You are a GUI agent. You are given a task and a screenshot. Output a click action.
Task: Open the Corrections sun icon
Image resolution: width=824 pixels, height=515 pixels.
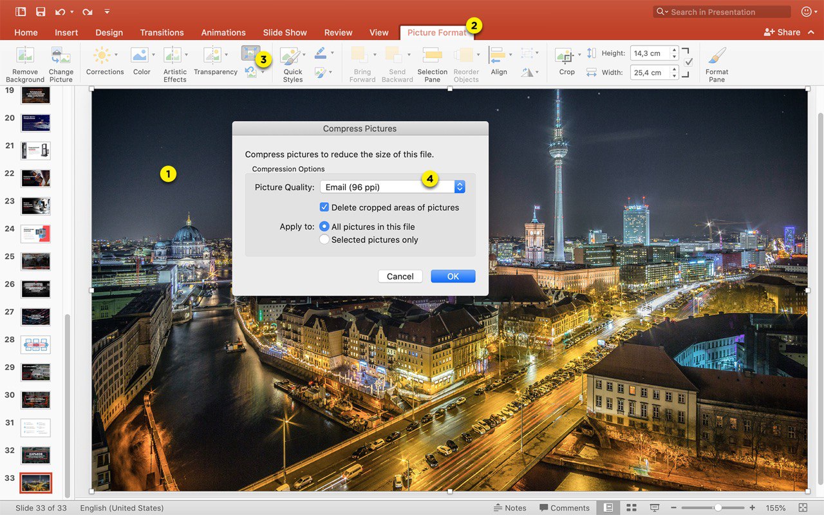[x=102, y=55]
